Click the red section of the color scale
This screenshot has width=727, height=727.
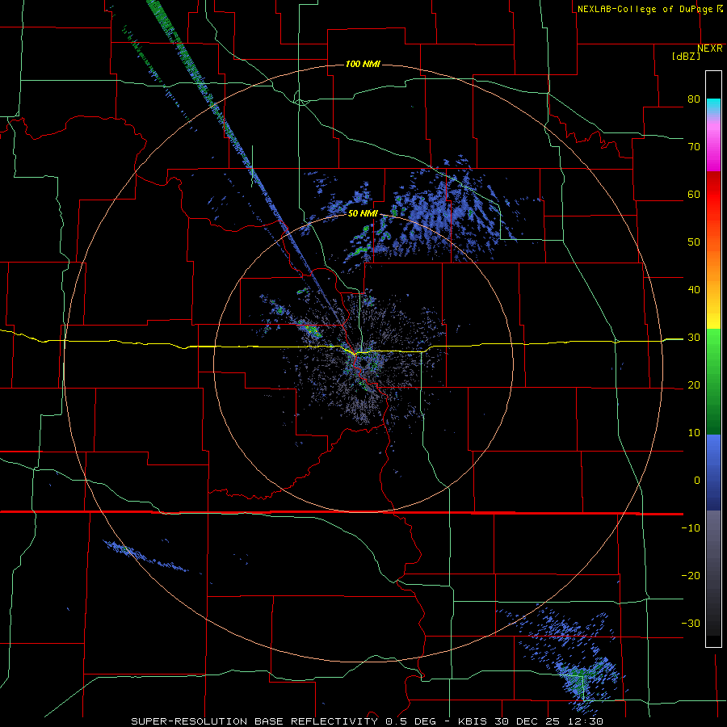(713, 195)
